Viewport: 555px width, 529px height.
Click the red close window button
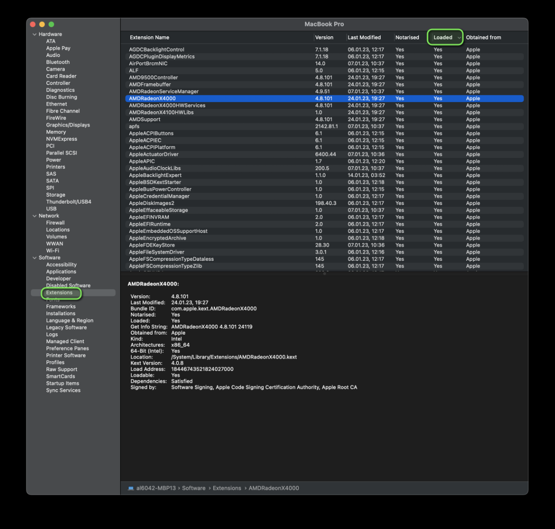[x=33, y=24]
